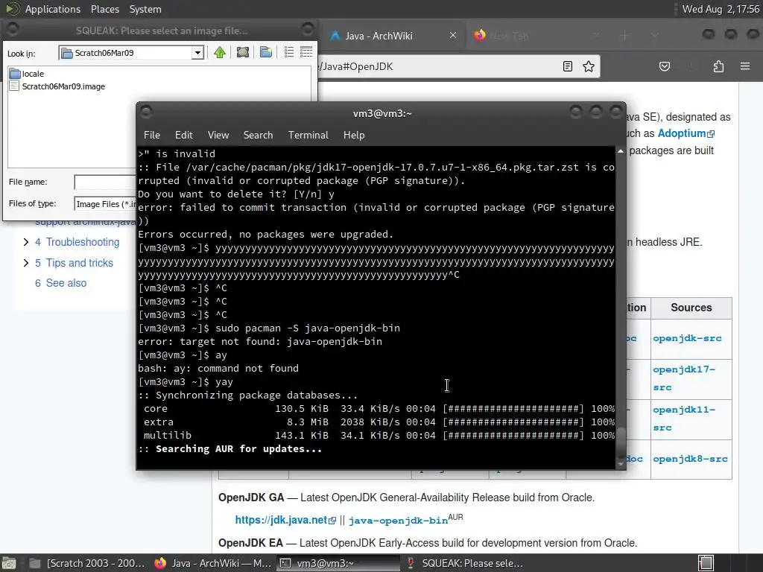Switch to the Scratch 2003 taskbar window

coord(86,563)
